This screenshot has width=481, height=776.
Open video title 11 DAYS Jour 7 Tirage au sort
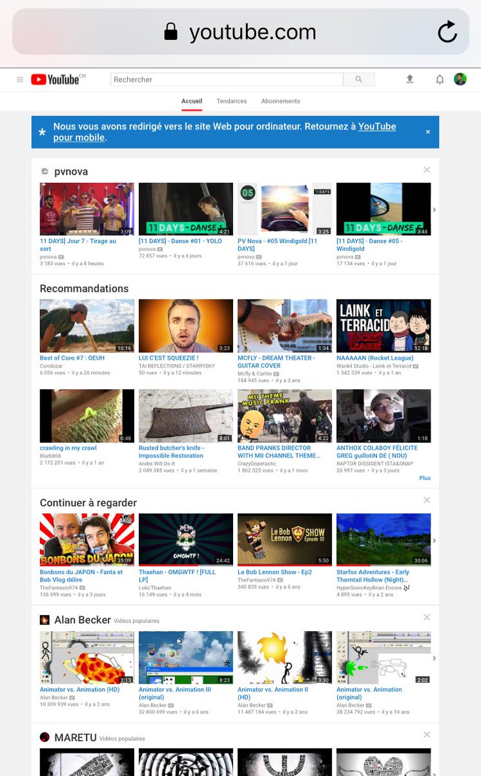click(78, 245)
